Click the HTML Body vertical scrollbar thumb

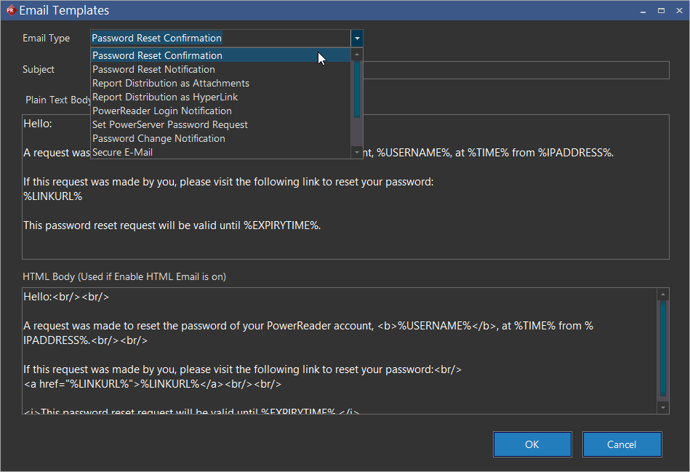pyautogui.click(x=662, y=349)
